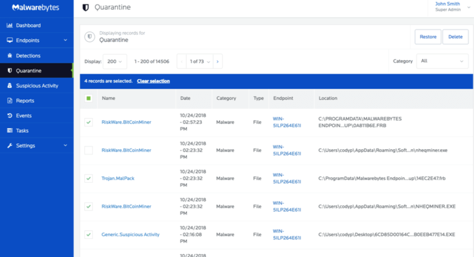The height and width of the screenshot is (257, 474).
Task: Check the unchecked RiskWare.BitCoinMiner nheqminer.exe row
Action: pos(88,150)
